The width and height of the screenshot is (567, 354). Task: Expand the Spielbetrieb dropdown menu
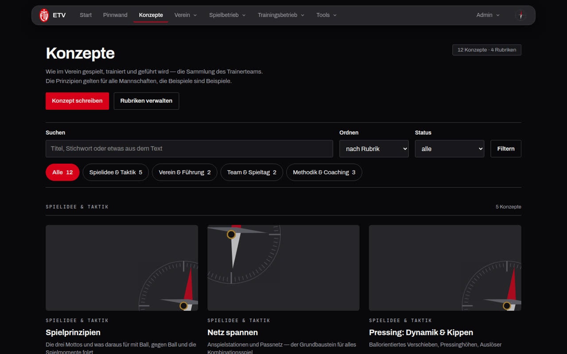coord(227,15)
